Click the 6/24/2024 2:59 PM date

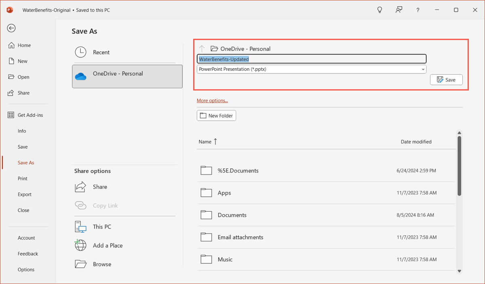point(416,171)
